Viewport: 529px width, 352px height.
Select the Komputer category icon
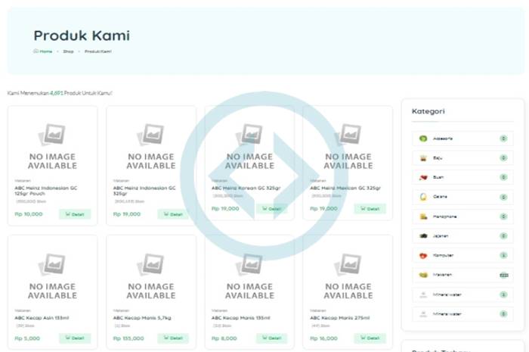(423, 256)
